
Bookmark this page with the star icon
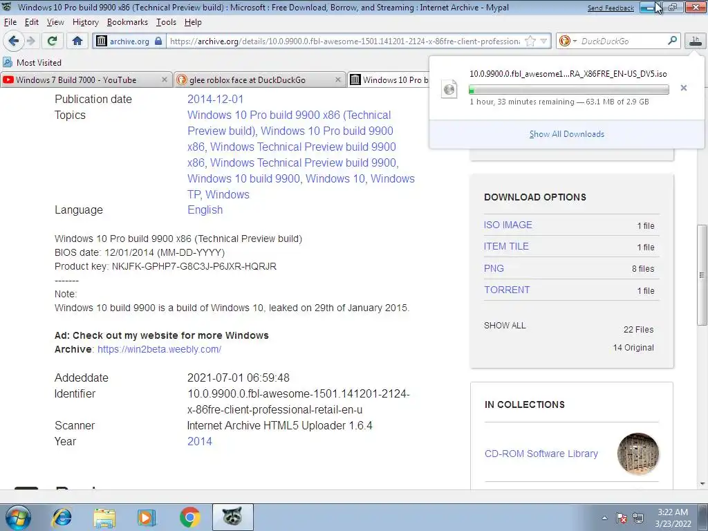(530, 41)
